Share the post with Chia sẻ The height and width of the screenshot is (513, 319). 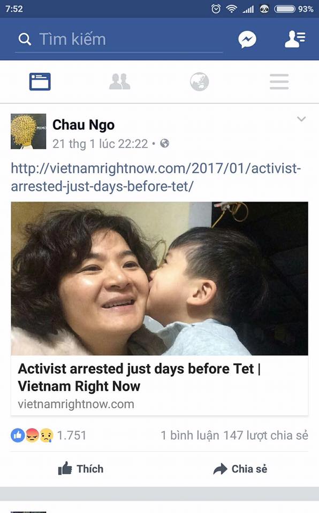(240, 469)
